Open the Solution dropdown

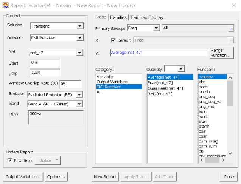pyautogui.click(x=79, y=26)
